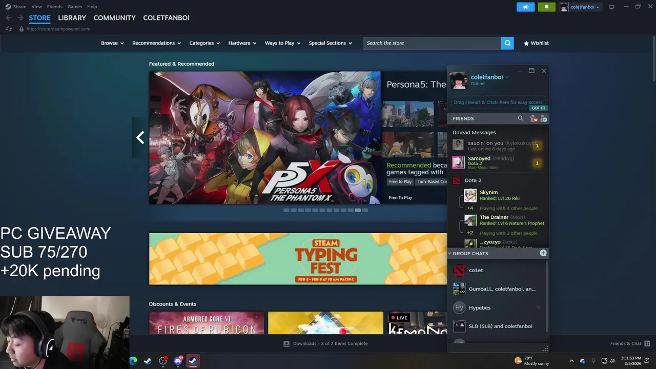Open the weather widget on taskbar
The width and height of the screenshot is (656, 369).
point(531,361)
